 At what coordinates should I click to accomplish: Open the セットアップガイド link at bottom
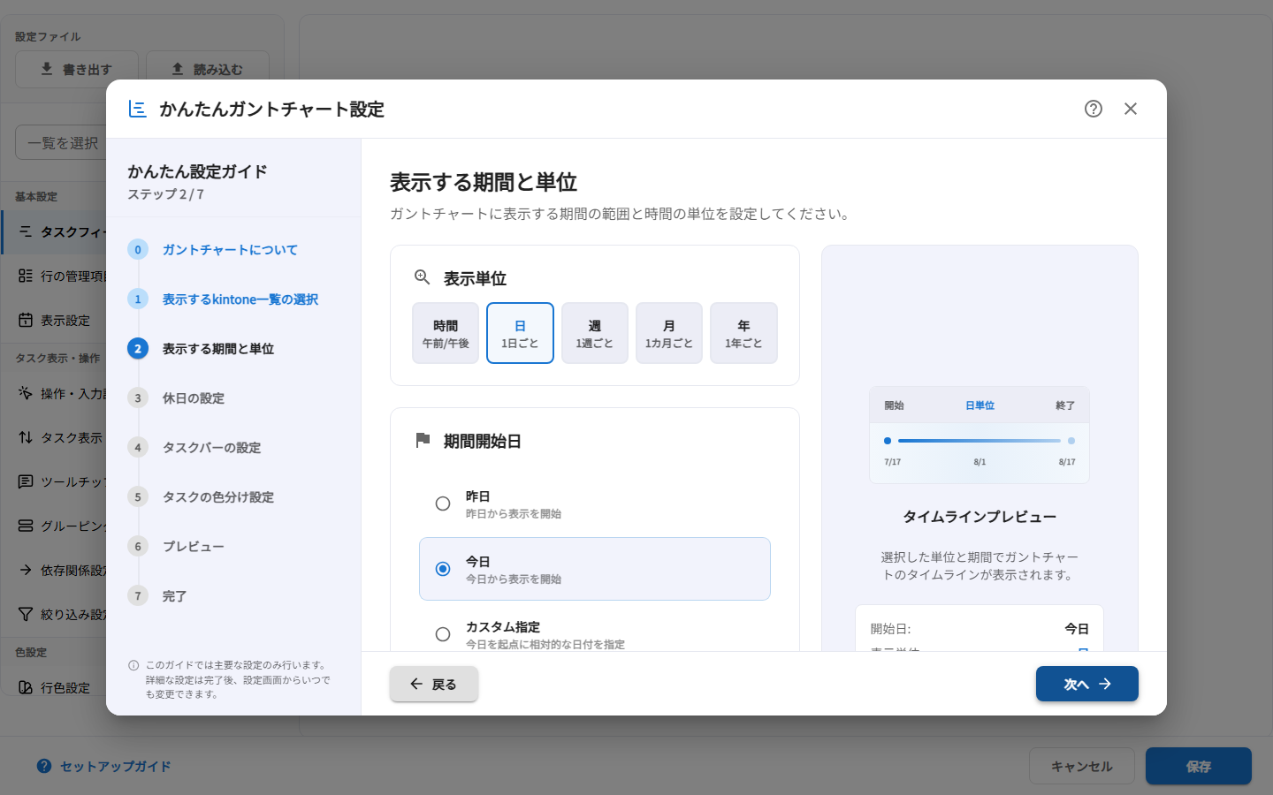point(104,766)
